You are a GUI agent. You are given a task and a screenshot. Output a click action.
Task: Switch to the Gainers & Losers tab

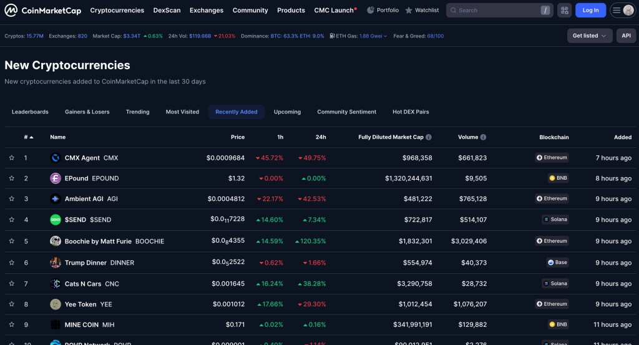tap(87, 112)
